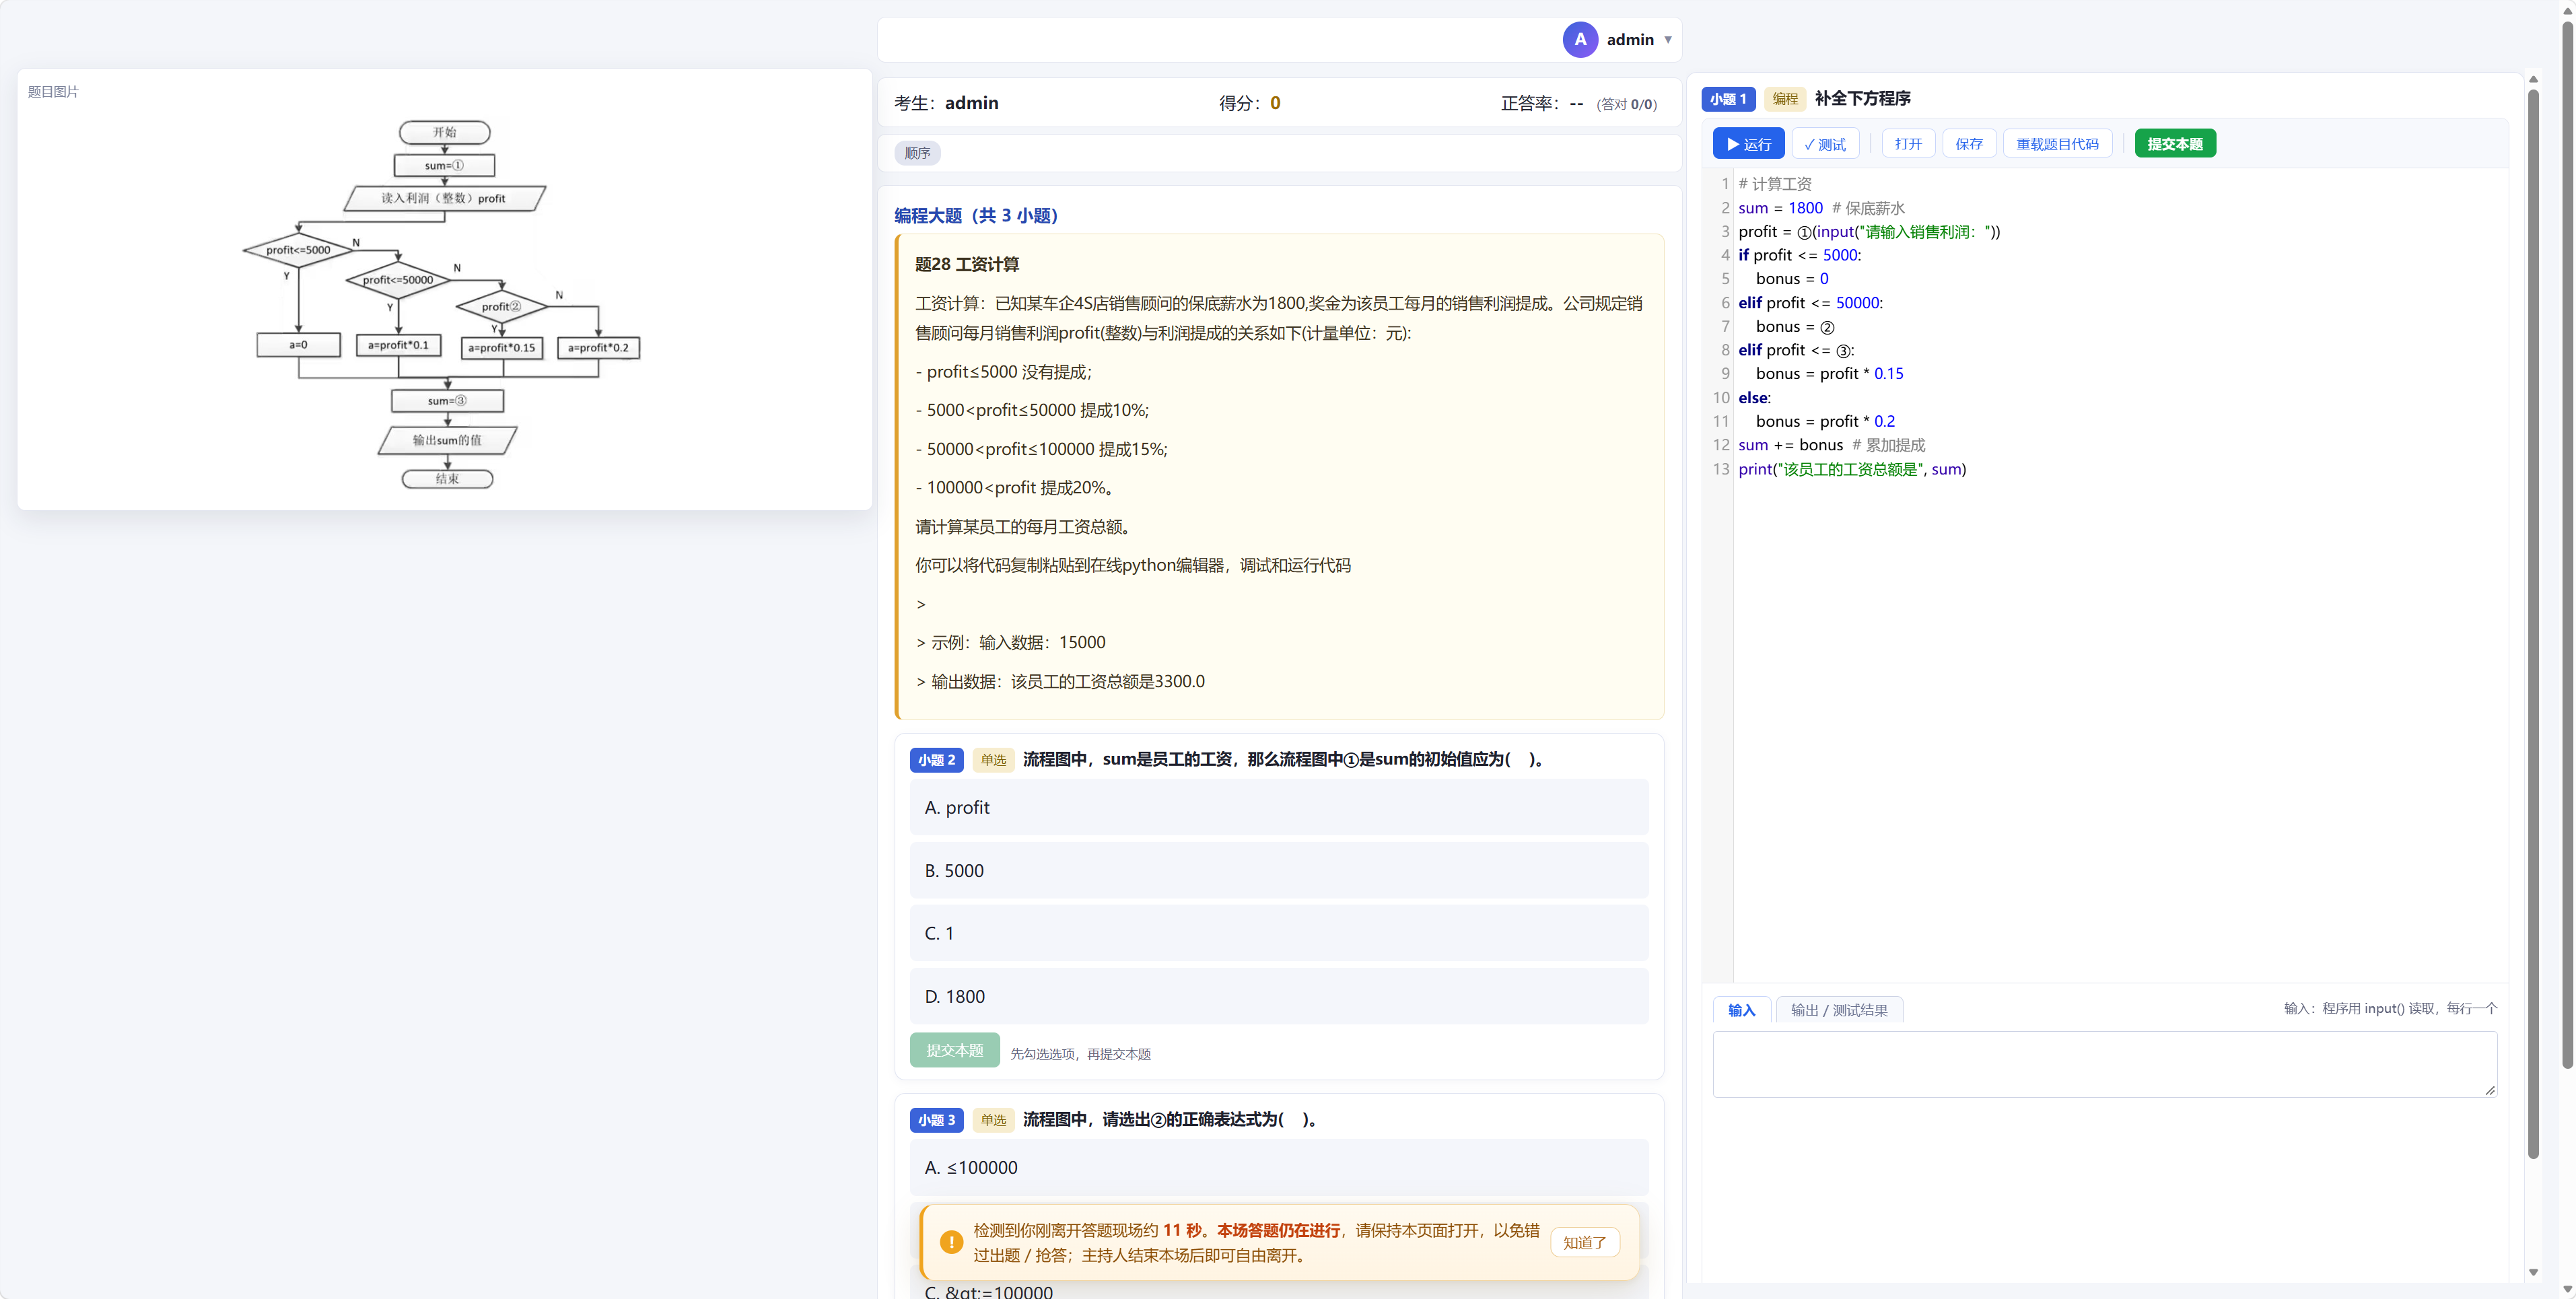Click inside the program input textarea
This screenshot has height=1299, width=2576.
pos(2105,1065)
